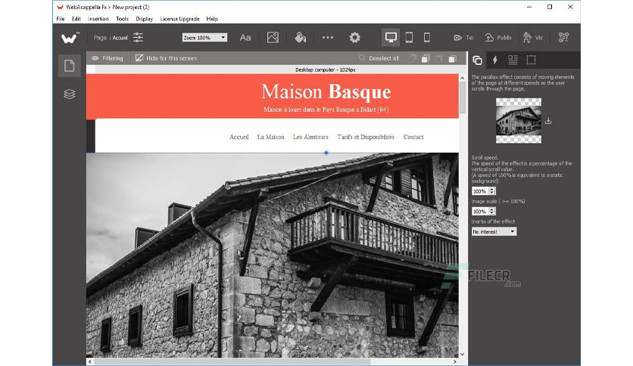Open the paint bucket color theme tool

pyautogui.click(x=300, y=38)
